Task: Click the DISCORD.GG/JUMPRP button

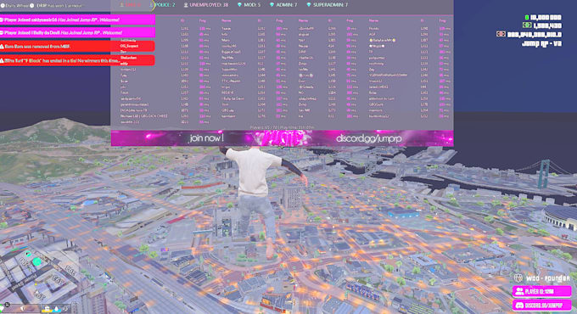Action: 541,306
